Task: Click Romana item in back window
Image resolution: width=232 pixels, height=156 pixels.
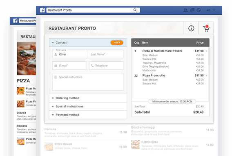Action: (x=22, y=126)
